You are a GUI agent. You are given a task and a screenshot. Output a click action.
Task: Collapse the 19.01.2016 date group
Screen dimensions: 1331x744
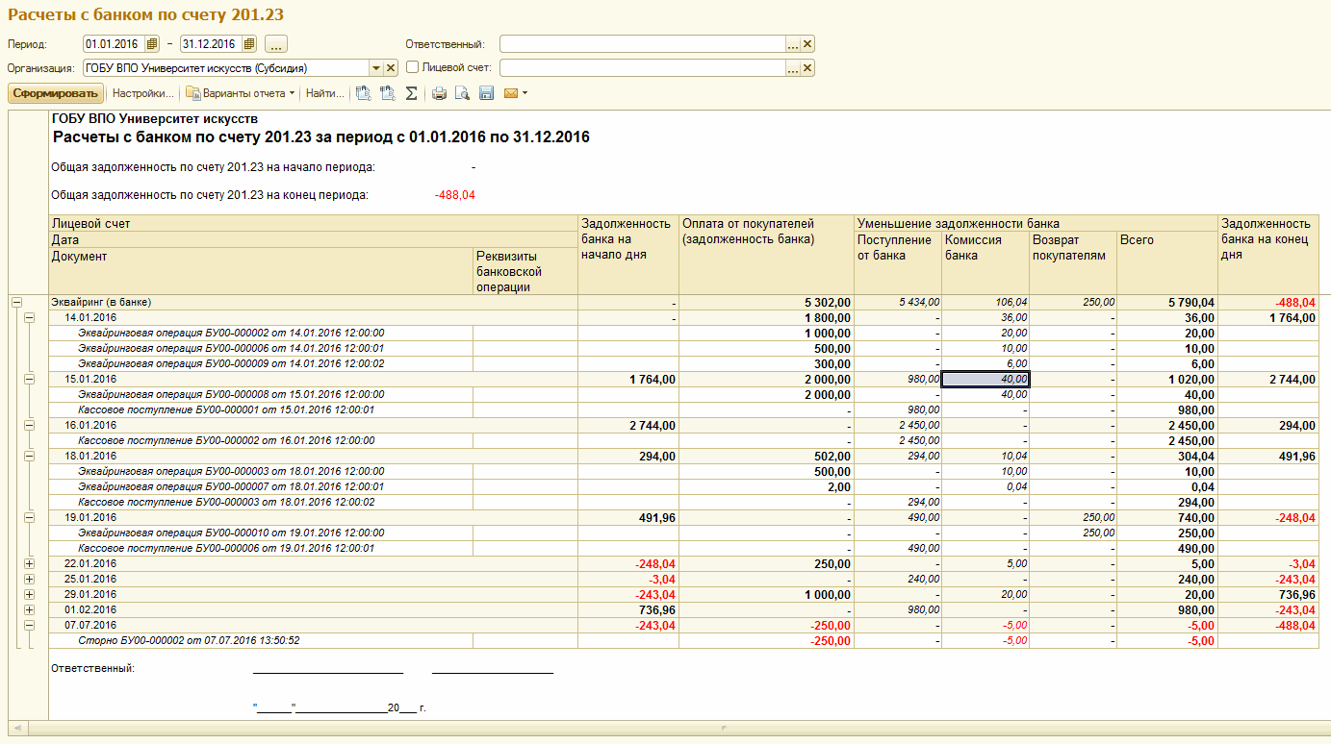[28, 517]
